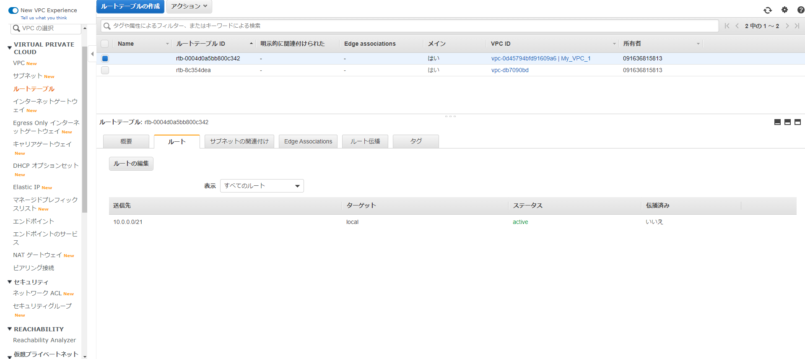Open マネージドプレフィックスリスト in the sidebar
805x359 pixels.
(x=45, y=204)
